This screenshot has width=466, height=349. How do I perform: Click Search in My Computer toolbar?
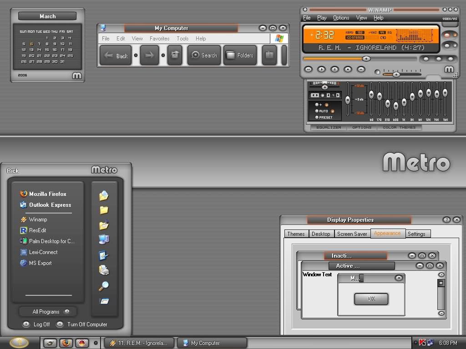coord(204,55)
